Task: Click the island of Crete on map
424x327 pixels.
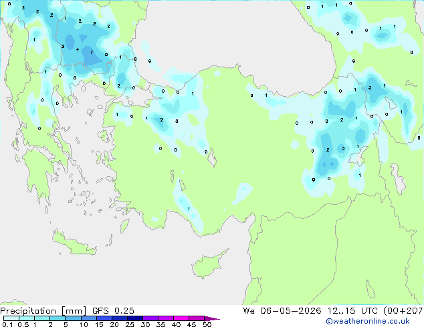Action: tap(74, 244)
